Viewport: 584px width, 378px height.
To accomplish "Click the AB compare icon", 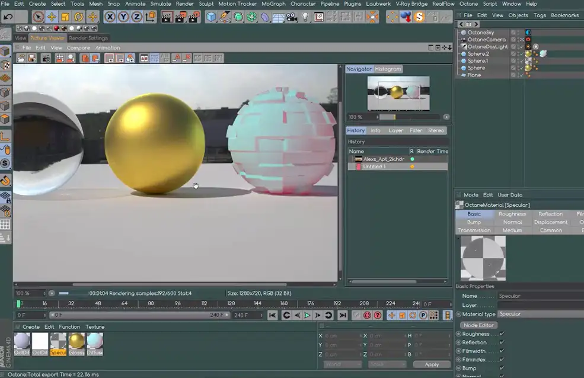I will (144, 58).
